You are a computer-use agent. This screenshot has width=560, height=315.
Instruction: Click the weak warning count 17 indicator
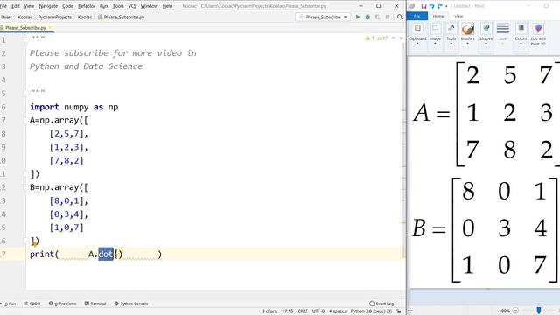point(382,38)
